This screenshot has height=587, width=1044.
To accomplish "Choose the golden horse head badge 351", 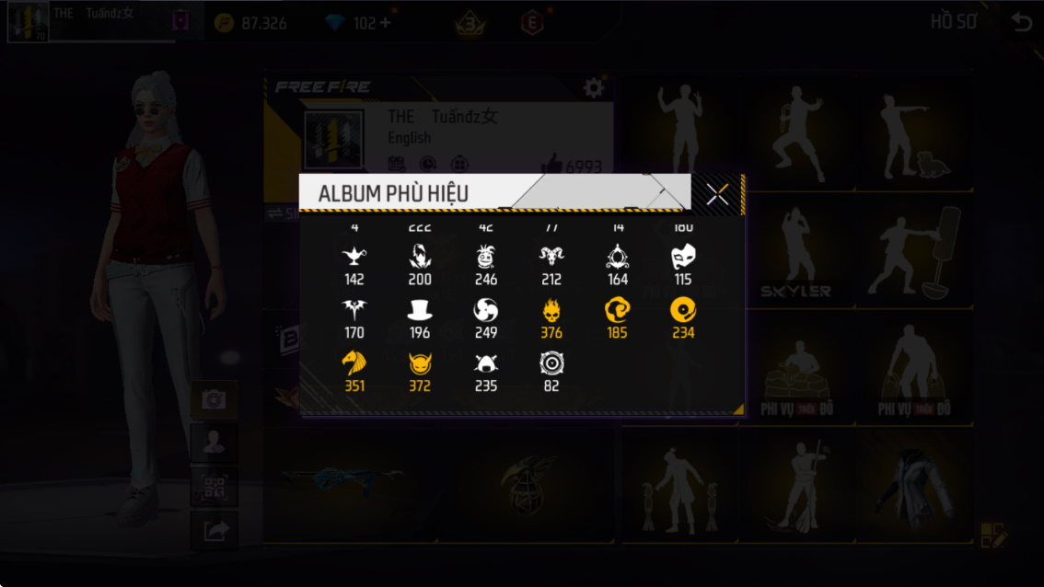I will tap(354, 372).
